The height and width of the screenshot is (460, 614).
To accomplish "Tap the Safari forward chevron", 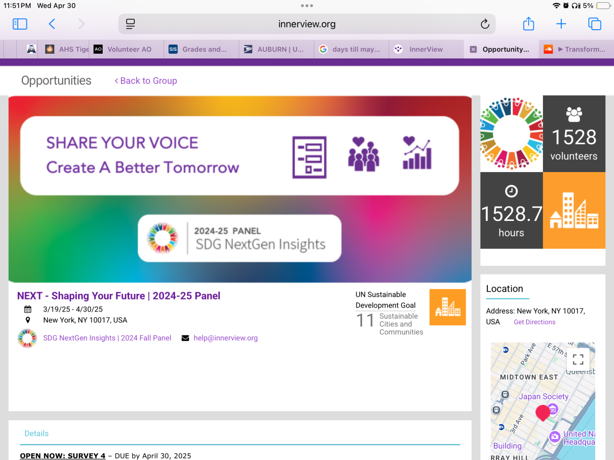I will pyautogui.click(x=81, y=24).
